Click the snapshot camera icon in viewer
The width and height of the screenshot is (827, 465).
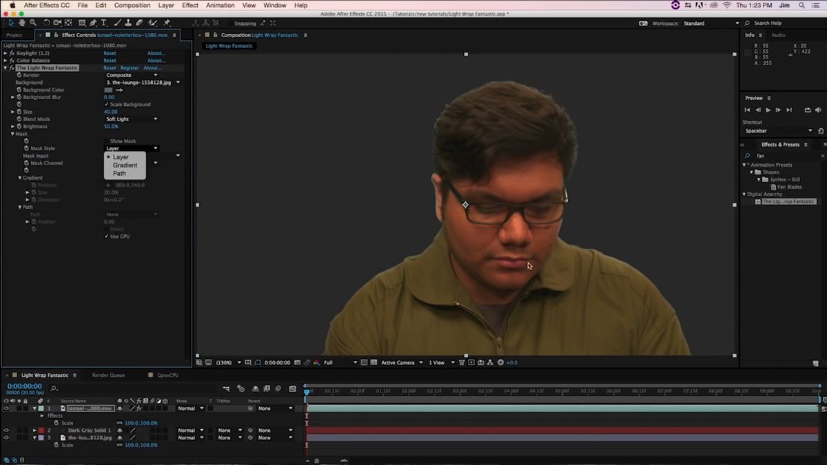[x=297, y=362]
